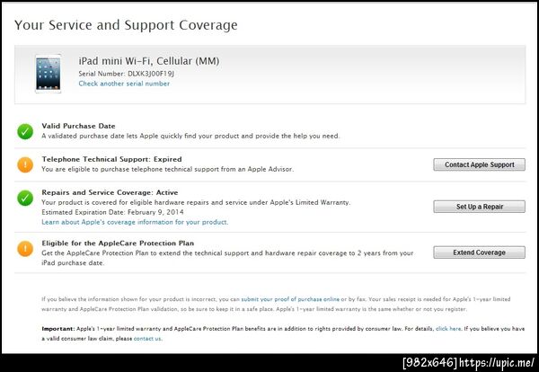539x372 pixels.
Task: Open the Check another serial number link
Action: [124, 84]
